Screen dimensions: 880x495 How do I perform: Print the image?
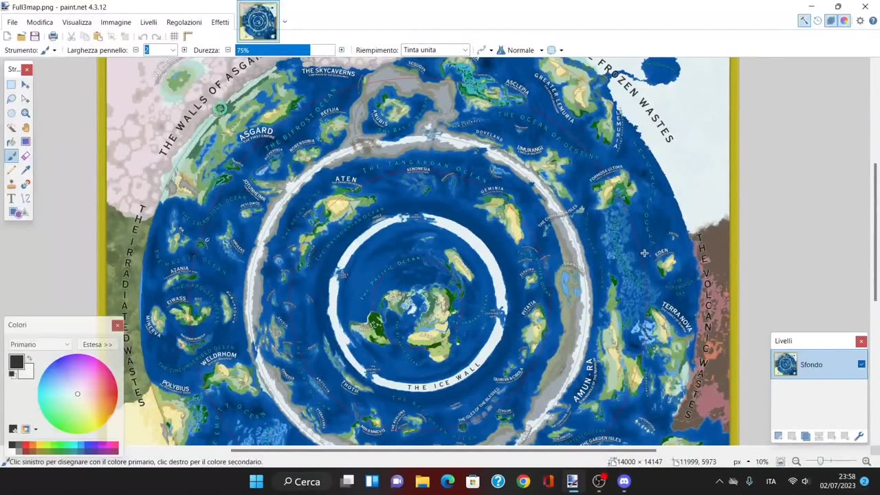[x=53, y=36]
